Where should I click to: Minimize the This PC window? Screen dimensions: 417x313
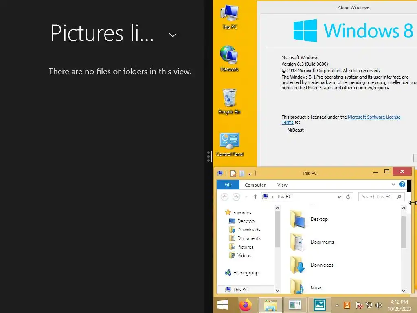pyautogui.click(x=375, y=172)
